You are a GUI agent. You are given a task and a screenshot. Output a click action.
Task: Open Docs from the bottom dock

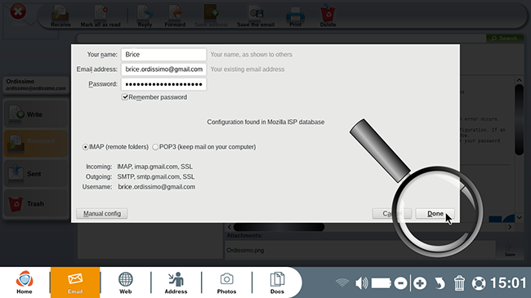click(277, 282)
